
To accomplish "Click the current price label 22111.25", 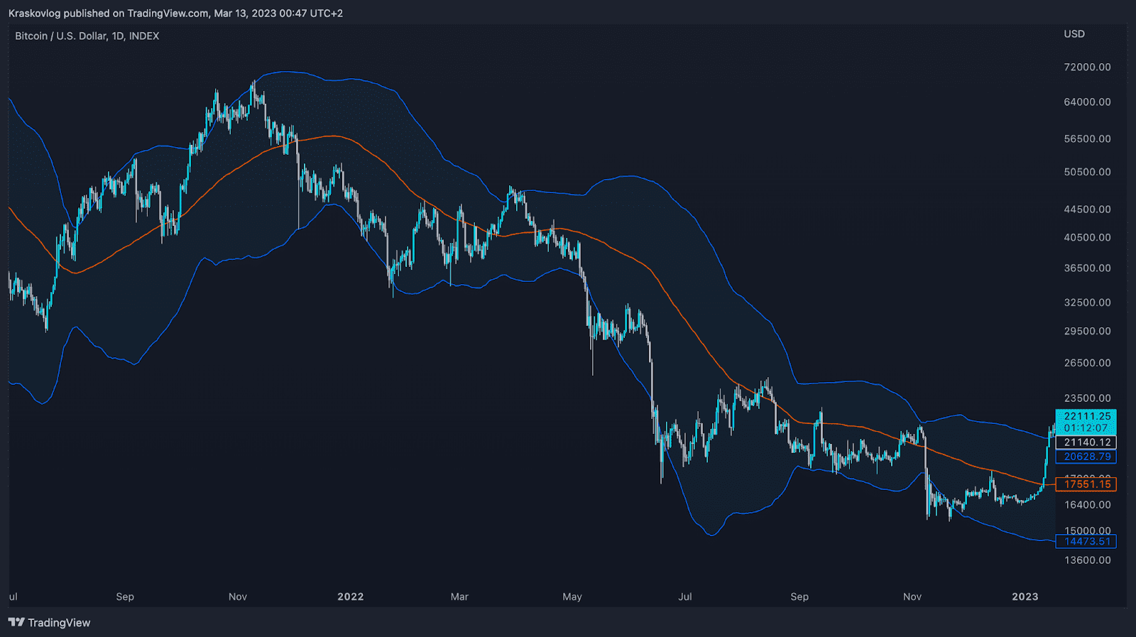I will tap(1086, 416).
